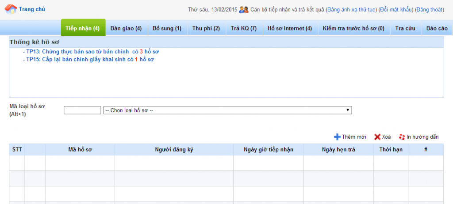This screenshot has width=453, height=204.
Task: Expand the Chọn loại hồ sơ dropdown
Action: point(228,110)
